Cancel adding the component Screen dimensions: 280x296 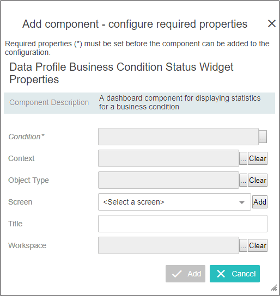coord(235,274)
